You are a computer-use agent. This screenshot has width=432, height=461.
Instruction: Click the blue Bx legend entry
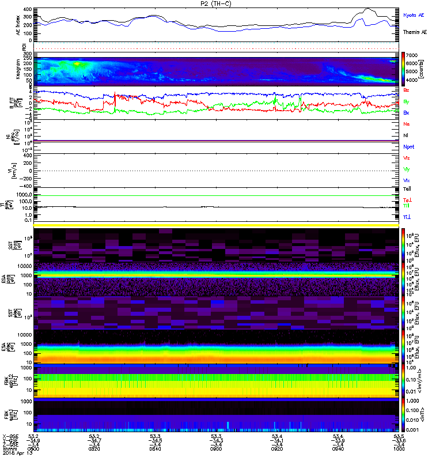tap(406, 113)
